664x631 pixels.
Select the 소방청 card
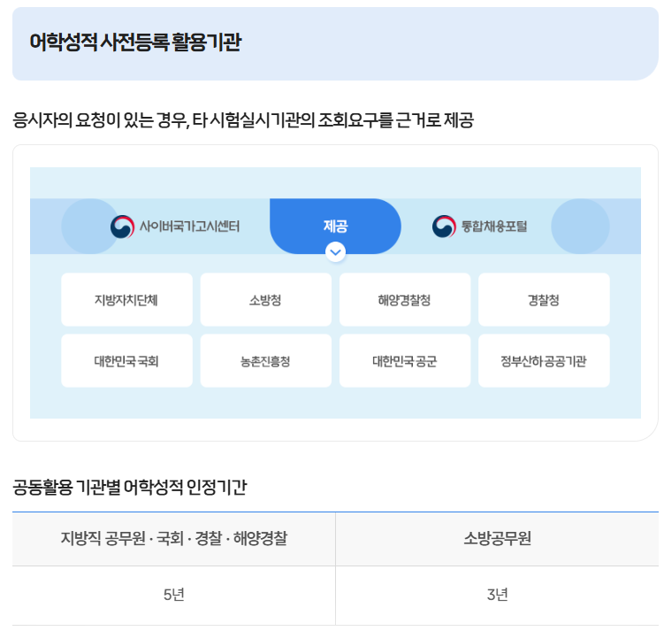click(x=265, y=300)
